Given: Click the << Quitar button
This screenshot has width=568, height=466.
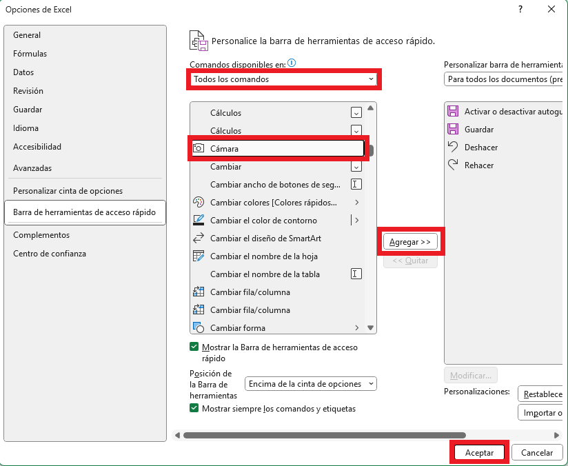Looking at the screenshot, I should (410, 261).
